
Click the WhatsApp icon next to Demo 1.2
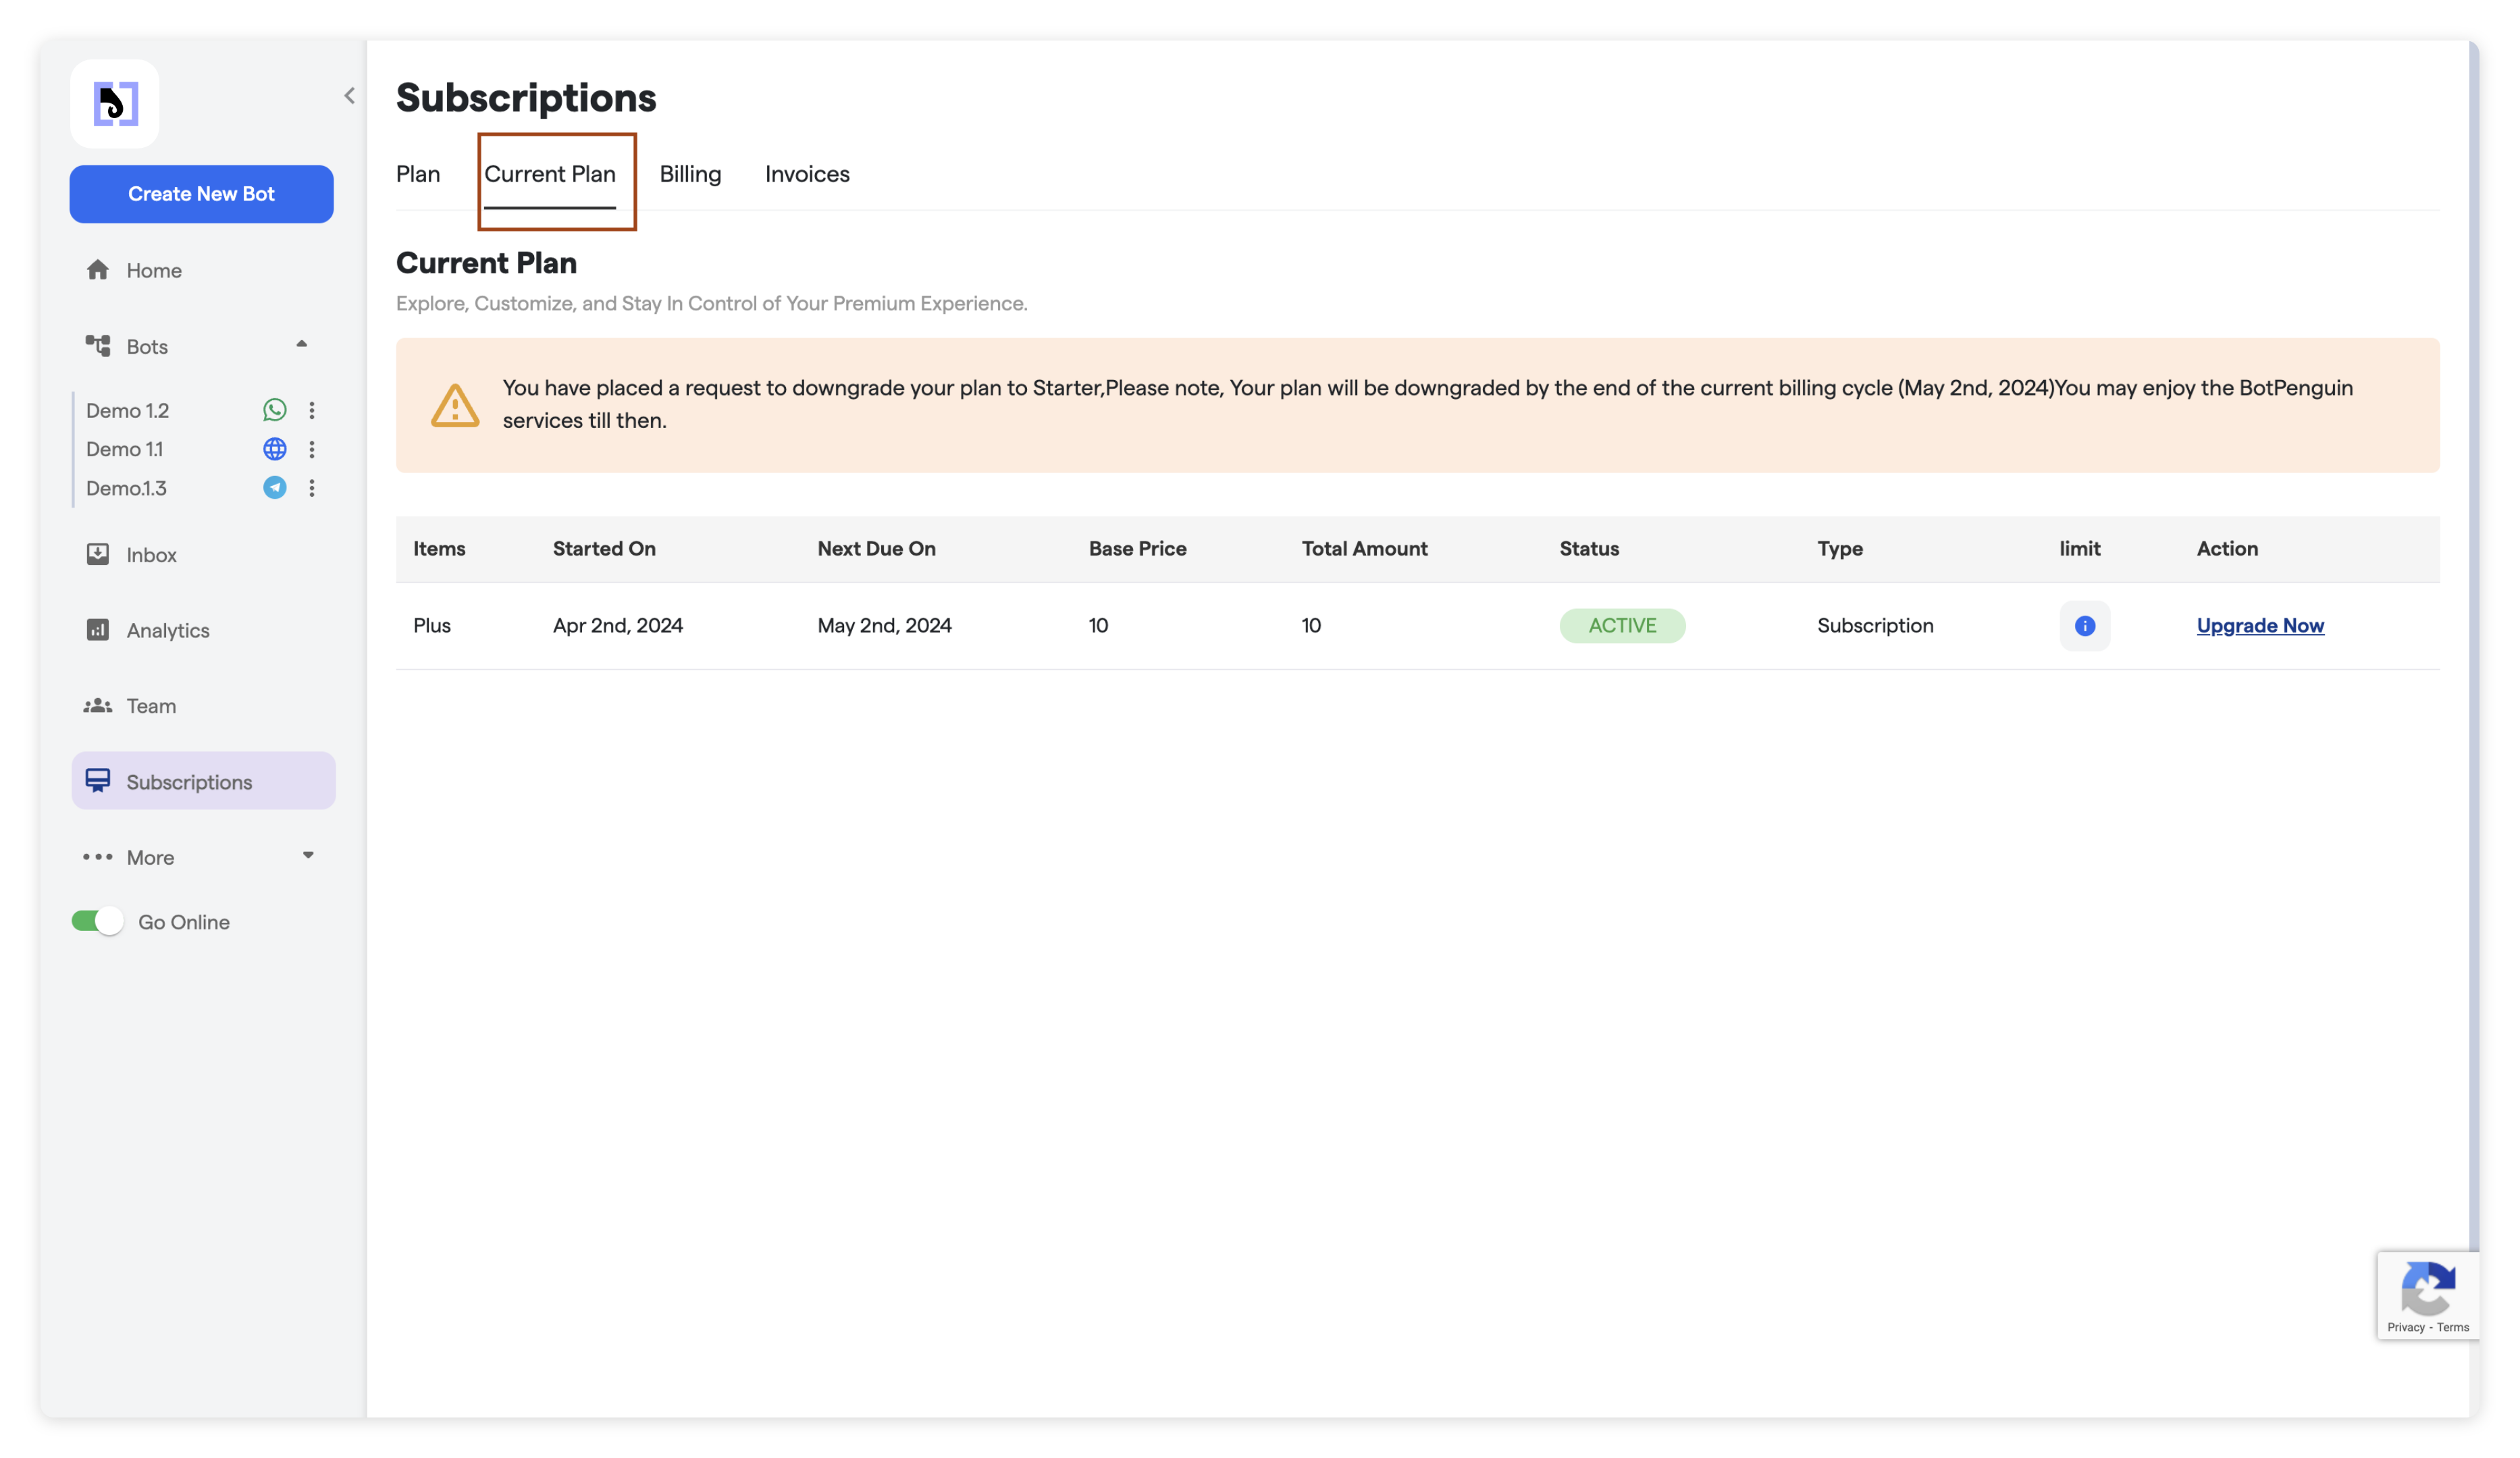[x=274, y=410]
